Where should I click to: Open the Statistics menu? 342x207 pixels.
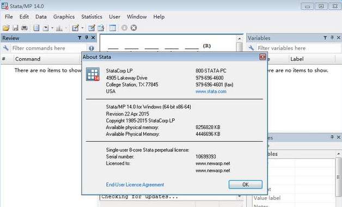(x=91, y=17)
